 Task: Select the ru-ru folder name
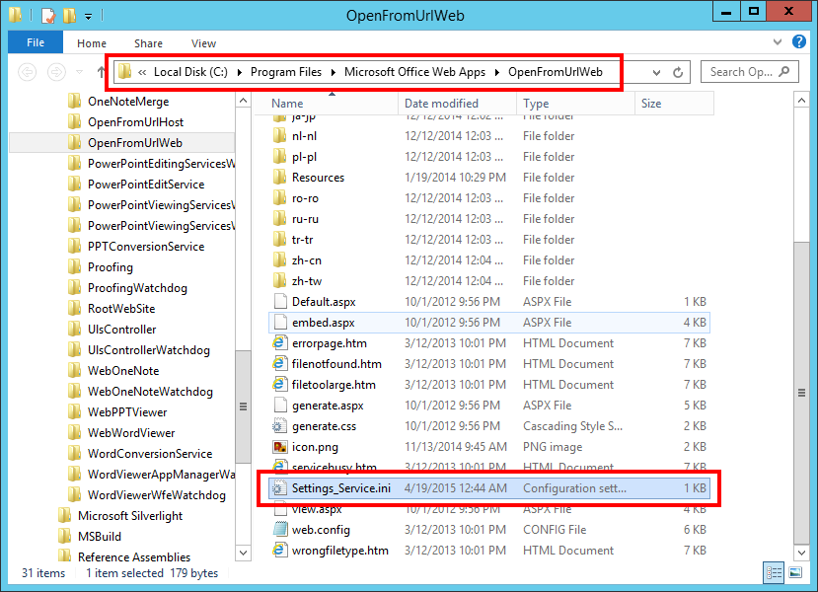pyautogui.click(x=305, y=219)
